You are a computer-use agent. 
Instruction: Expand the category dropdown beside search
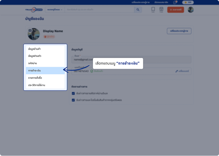coord(55,10)
